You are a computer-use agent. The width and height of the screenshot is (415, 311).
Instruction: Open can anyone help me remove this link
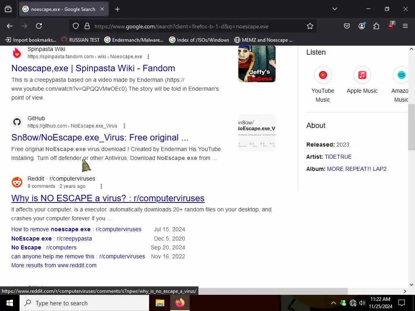coord(78,256)
